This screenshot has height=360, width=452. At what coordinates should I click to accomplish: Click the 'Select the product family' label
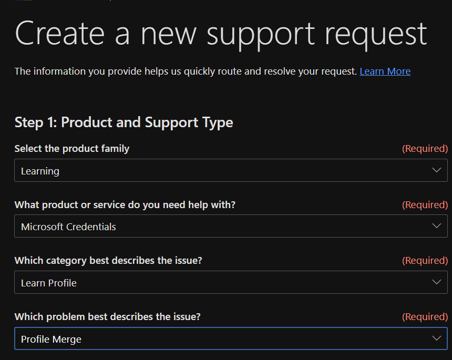[72, 148]
